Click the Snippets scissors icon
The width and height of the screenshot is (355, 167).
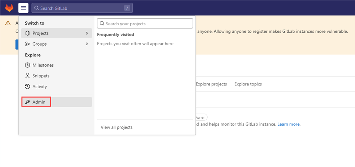[x=27, y=76]
